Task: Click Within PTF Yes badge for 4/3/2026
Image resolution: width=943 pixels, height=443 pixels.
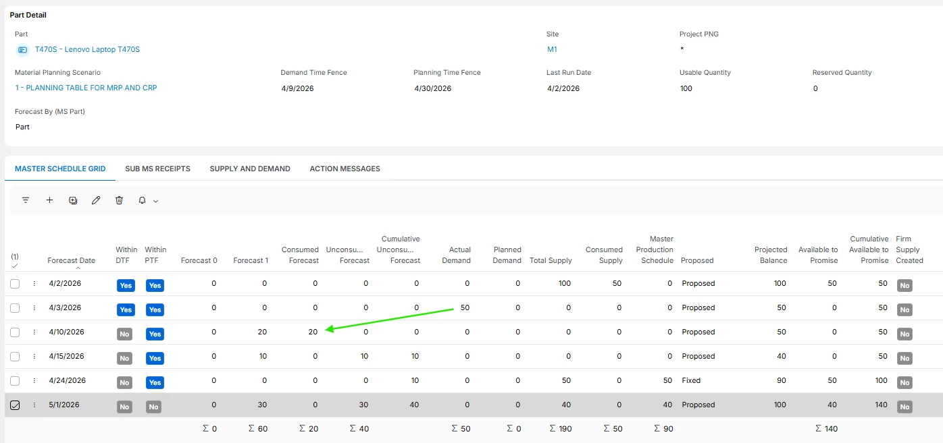Action: click(x=155, y=309)
